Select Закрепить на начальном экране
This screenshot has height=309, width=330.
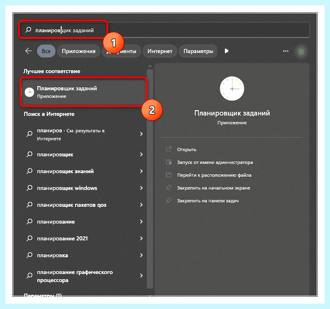tap(213, 188)
